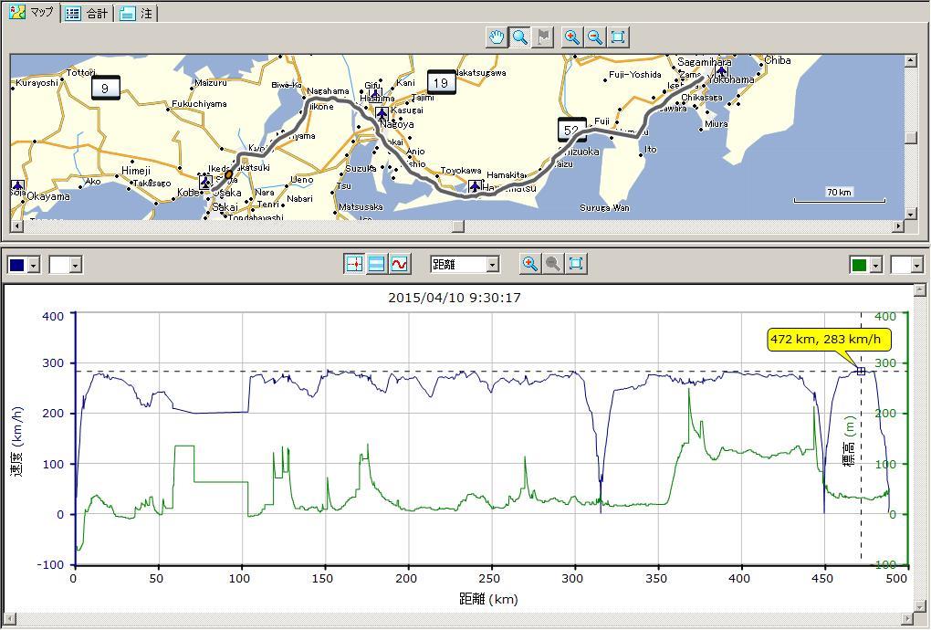
Task: Click the square data point marker on graph
Action: [x=861, y=371]
